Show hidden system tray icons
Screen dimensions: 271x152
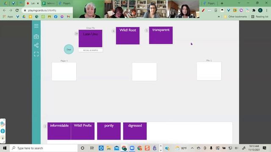192,148
